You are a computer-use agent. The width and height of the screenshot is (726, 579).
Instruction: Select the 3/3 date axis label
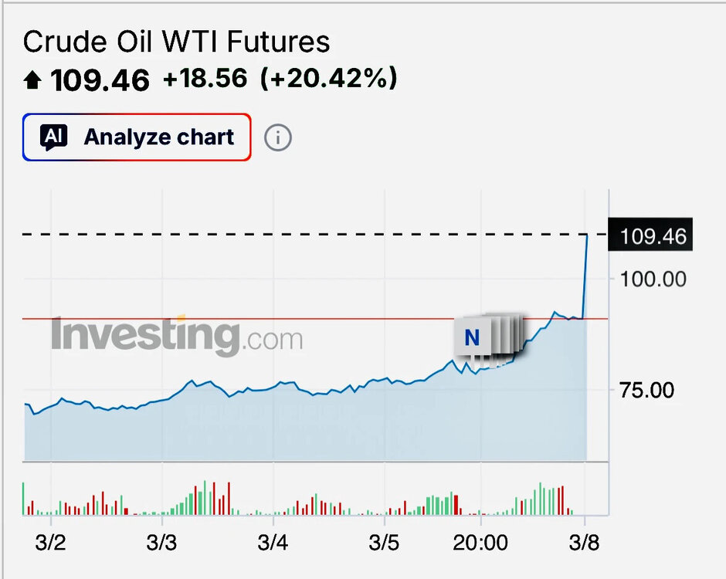tap(161, 543)
